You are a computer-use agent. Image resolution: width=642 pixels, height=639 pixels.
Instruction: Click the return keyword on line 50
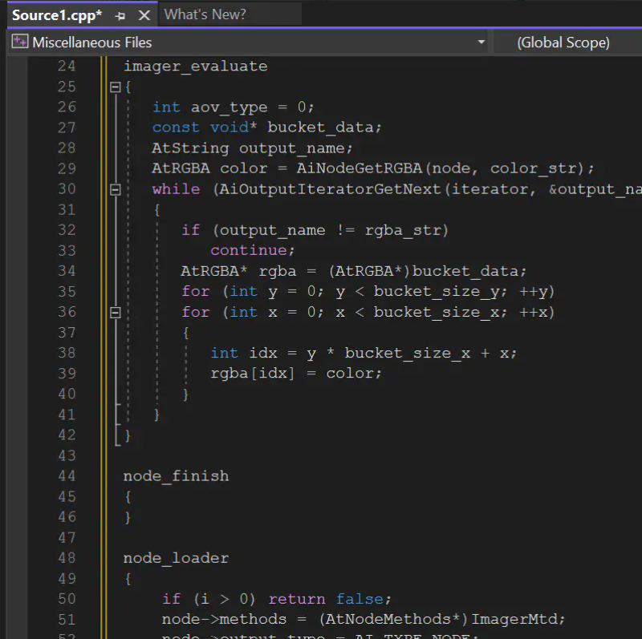(x=297, y=600)
